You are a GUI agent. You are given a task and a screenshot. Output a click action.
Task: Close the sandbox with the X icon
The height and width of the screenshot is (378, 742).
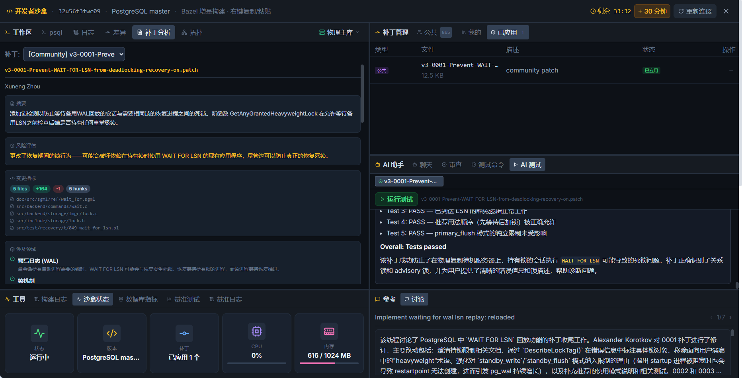click(x=726, y=11)
